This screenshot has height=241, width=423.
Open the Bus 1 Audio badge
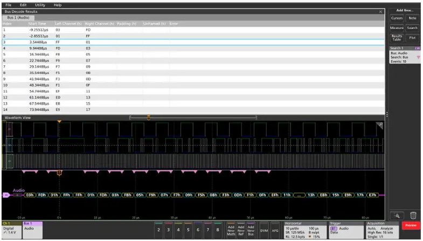click(33, 230)
